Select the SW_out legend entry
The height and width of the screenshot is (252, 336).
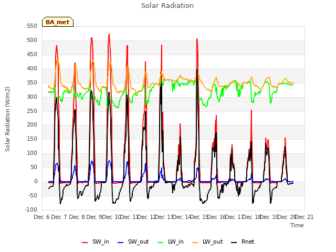[x=133, y=241]
